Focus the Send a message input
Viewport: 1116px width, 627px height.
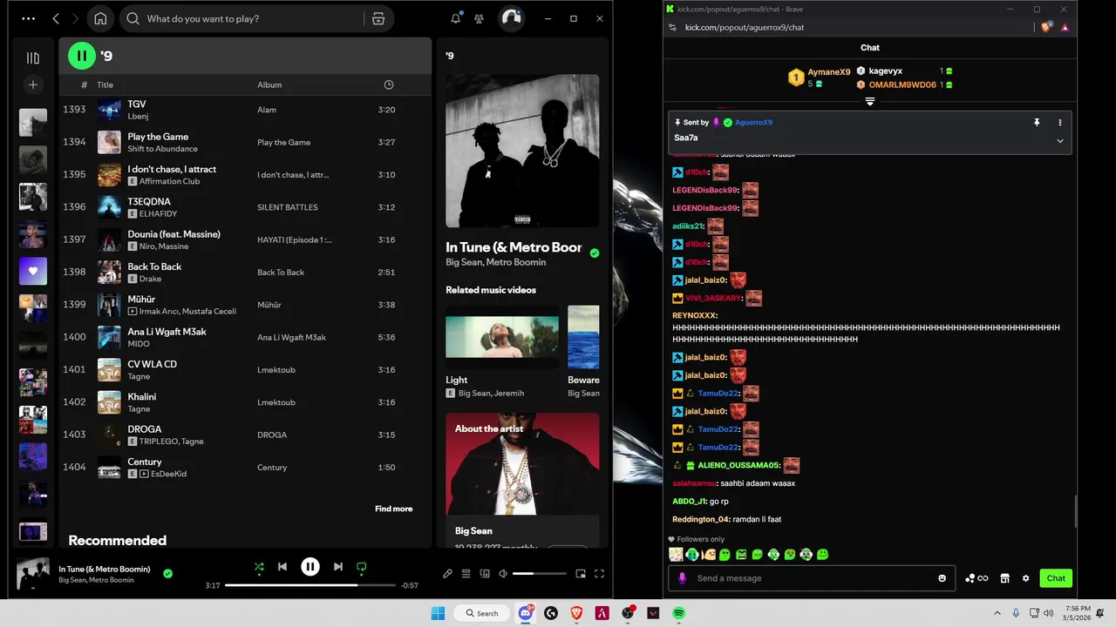[812, 578]
